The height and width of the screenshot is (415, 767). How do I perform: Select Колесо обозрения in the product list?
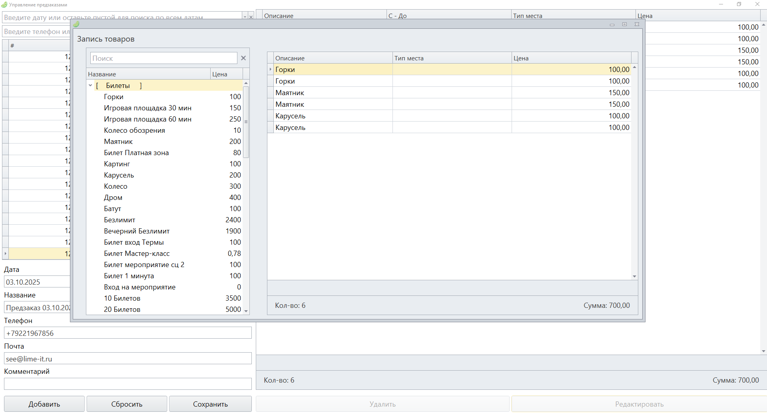(x=134, y=130)
